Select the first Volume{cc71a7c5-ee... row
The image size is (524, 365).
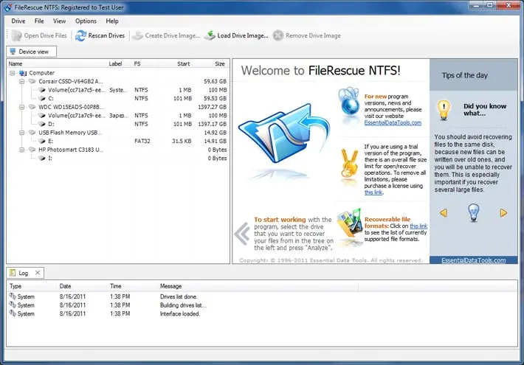pyautogui.click(x=117, y=90)
